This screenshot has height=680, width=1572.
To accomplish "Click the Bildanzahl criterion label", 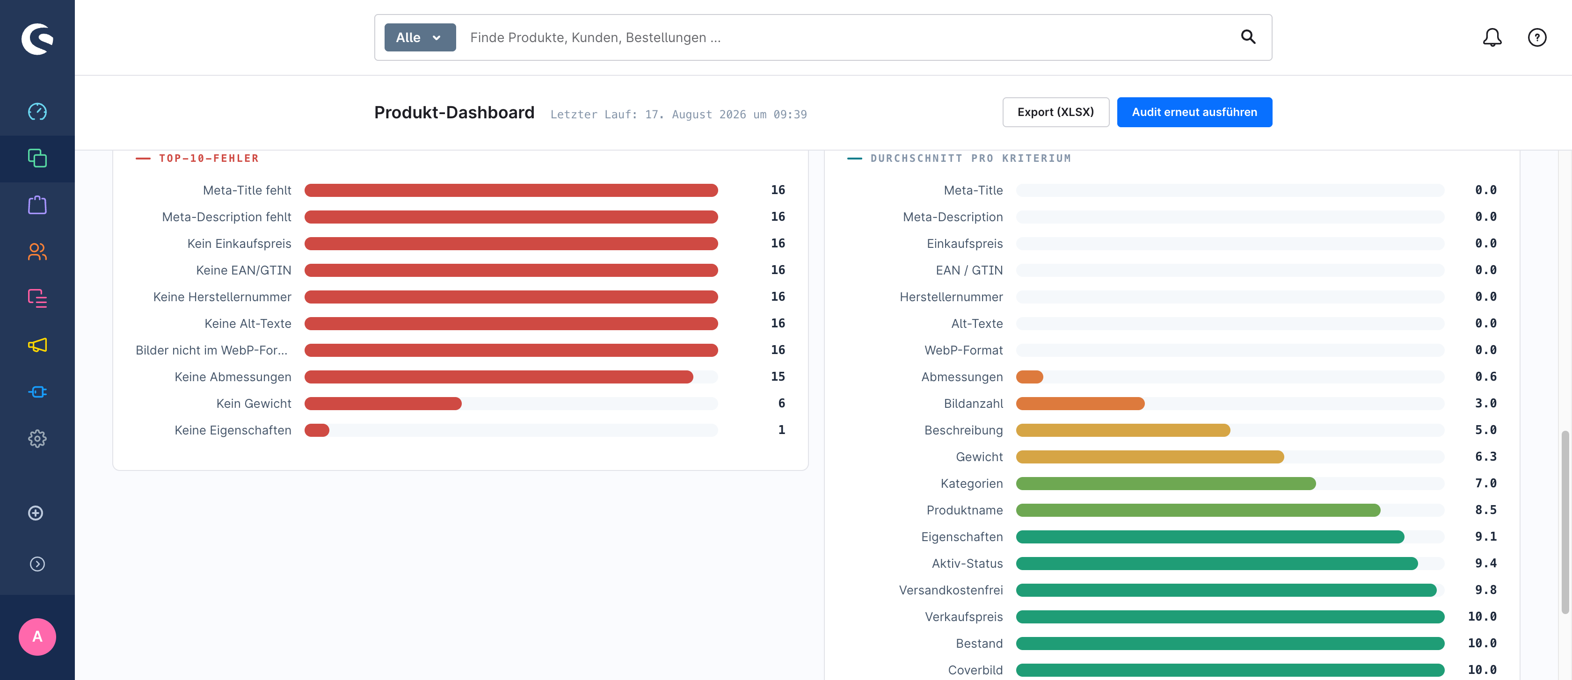I will [x=973, y=404].
